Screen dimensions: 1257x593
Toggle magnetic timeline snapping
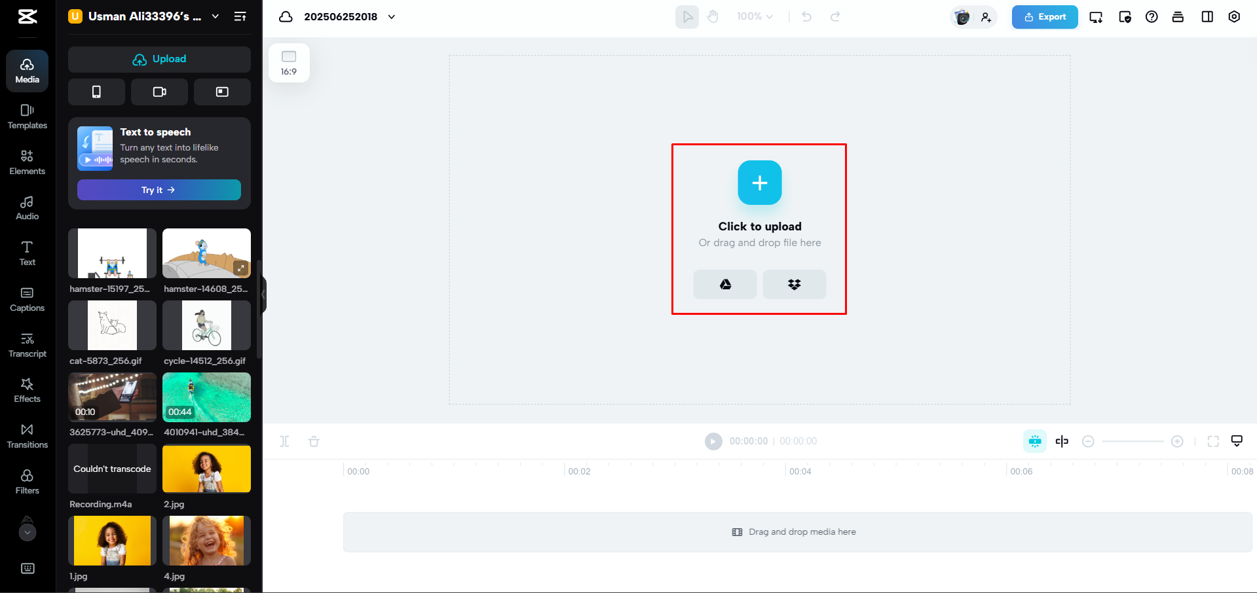pyautogui.click(x=1035, y=441)
